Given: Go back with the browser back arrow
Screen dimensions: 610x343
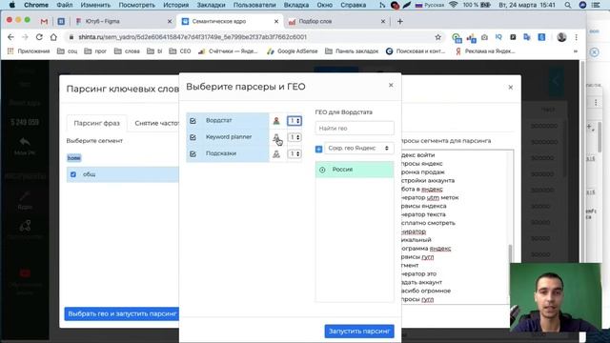Looking at the screenshot, I should (x=10, y=37).
